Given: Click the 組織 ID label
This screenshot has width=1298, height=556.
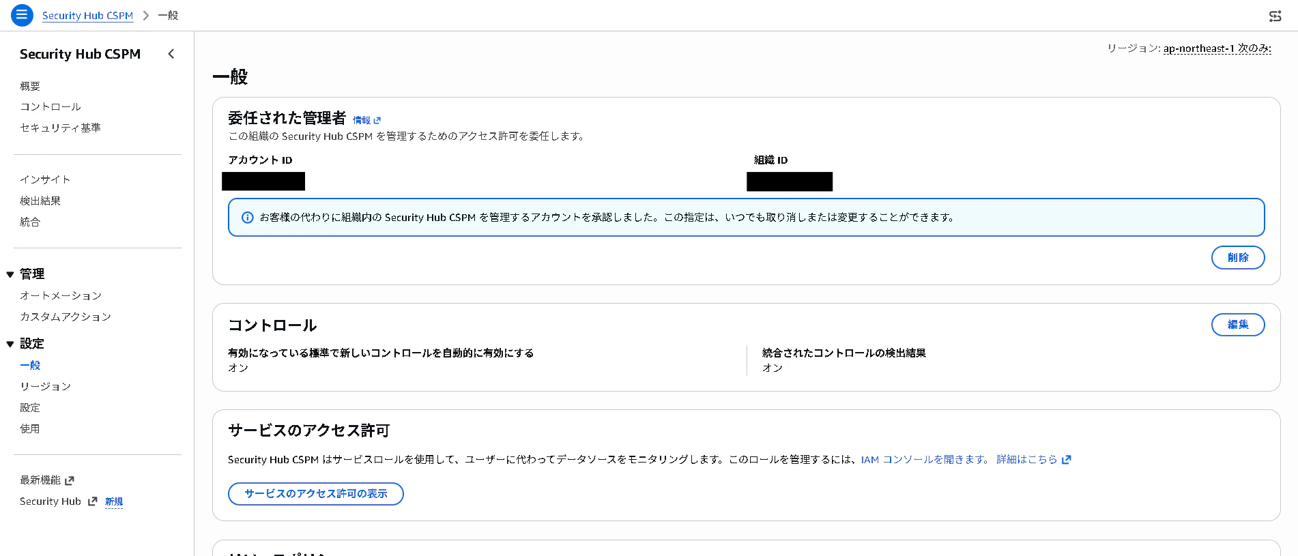Looking at the screenshot, I should [770, 160].
